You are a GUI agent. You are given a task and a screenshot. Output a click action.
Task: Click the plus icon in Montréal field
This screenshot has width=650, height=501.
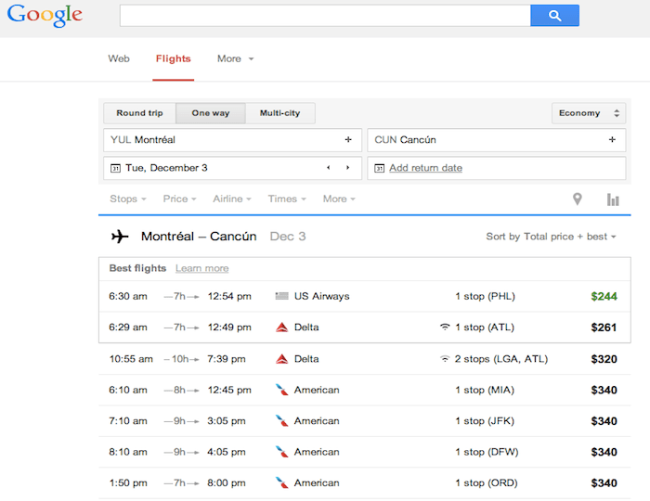coord(348,140)
